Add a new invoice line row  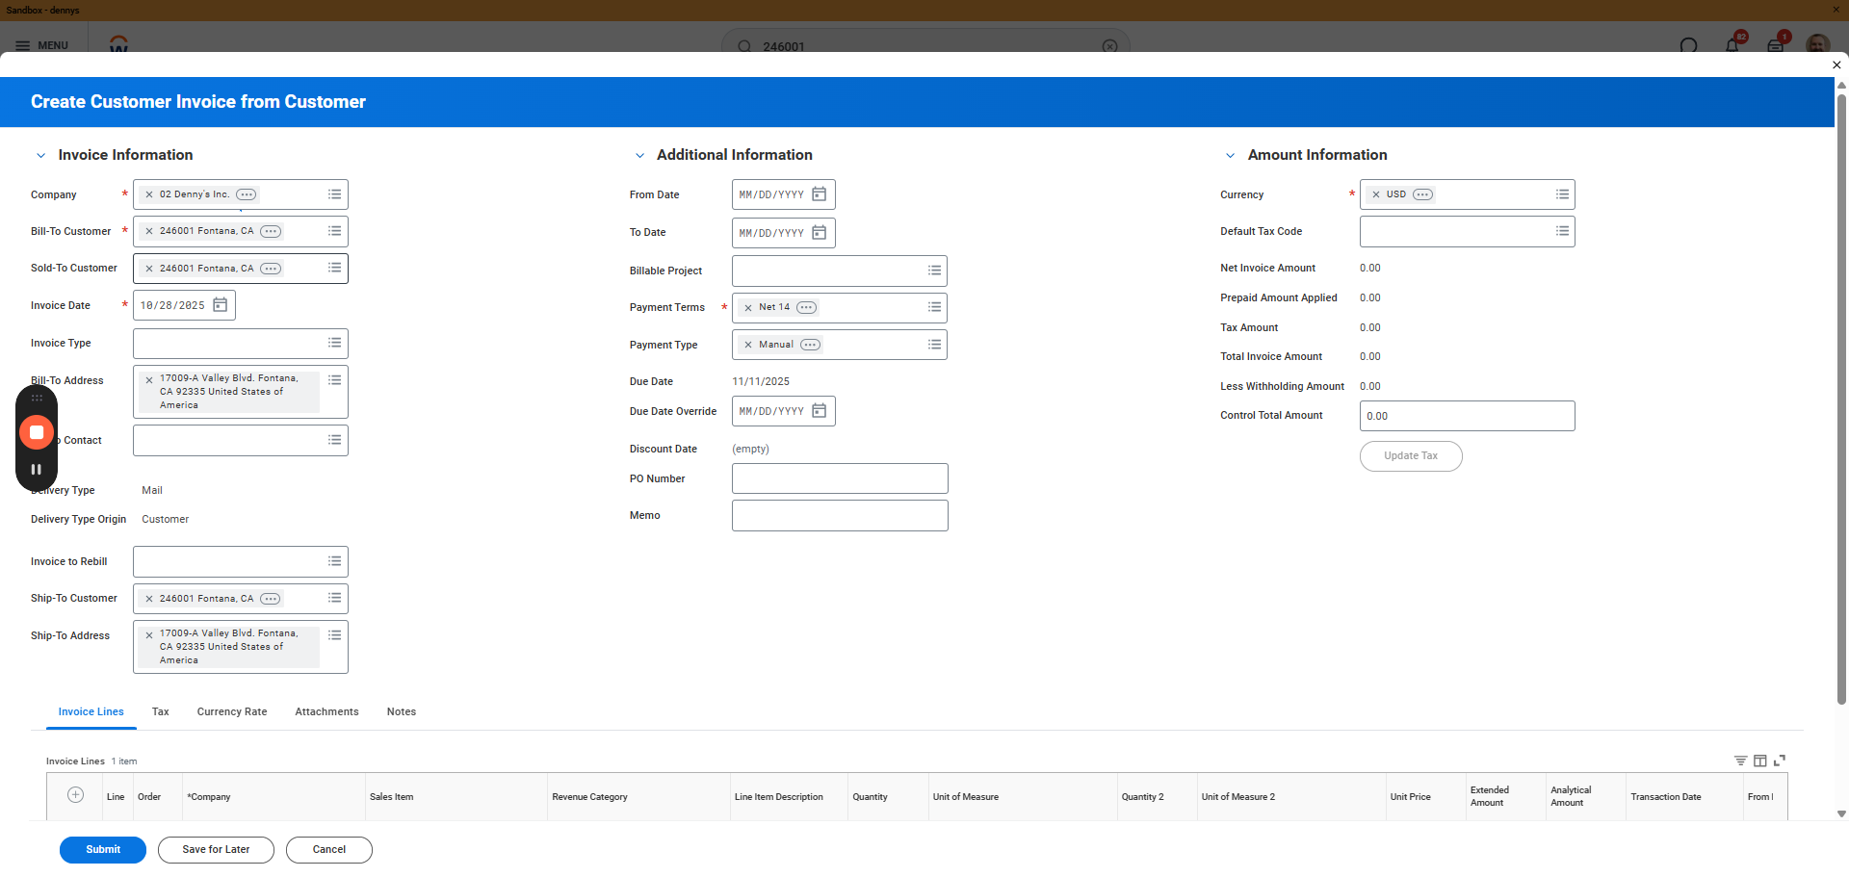[76, 795]
